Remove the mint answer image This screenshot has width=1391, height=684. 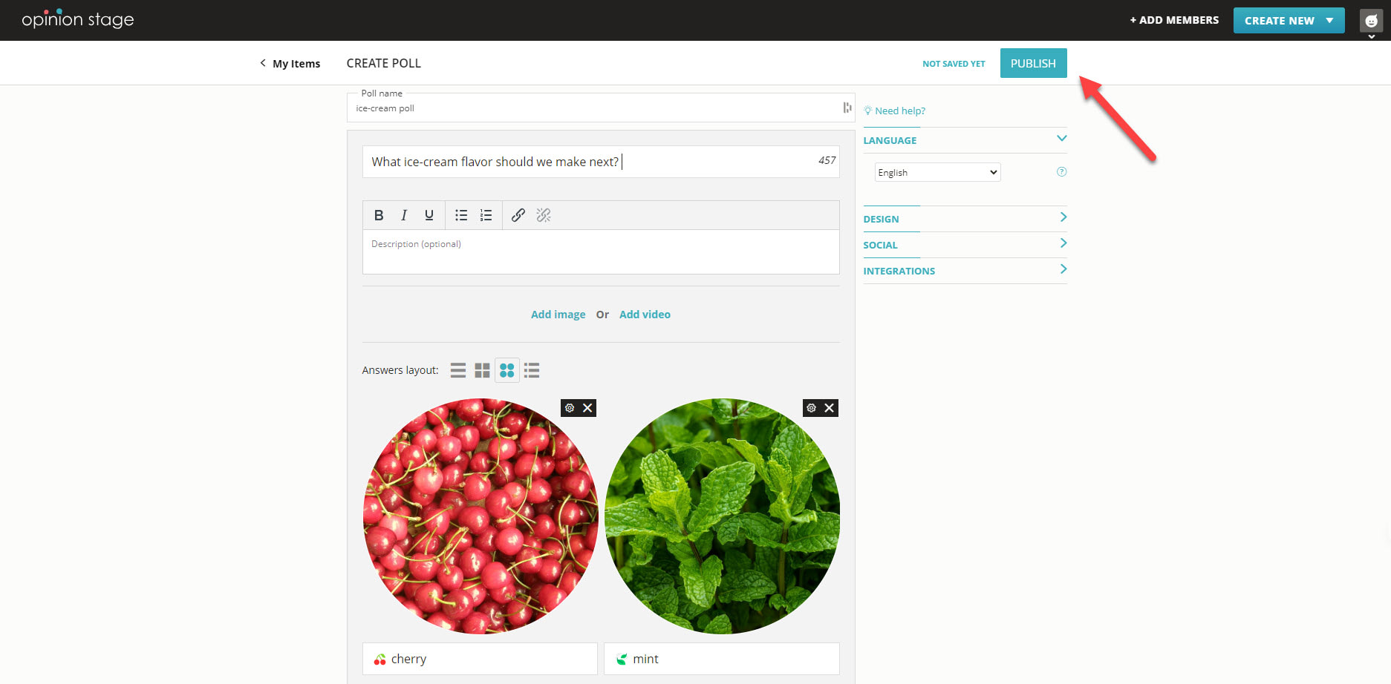(829, 408)
